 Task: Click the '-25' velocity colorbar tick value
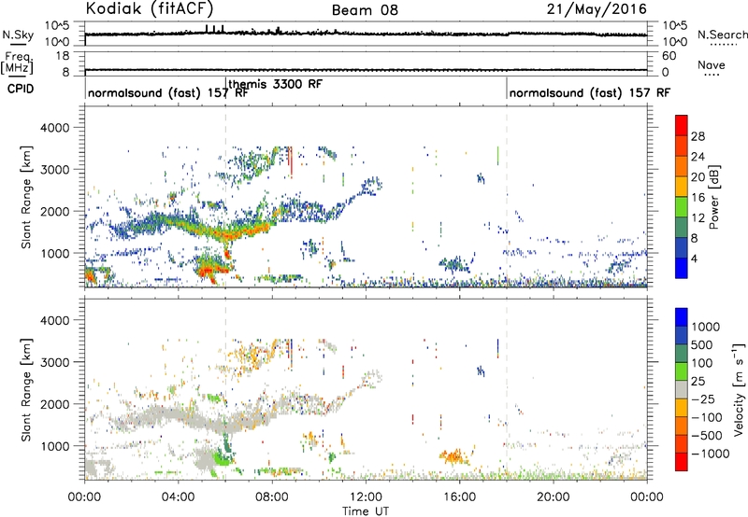pyautogui.click(x=703, y=399)
